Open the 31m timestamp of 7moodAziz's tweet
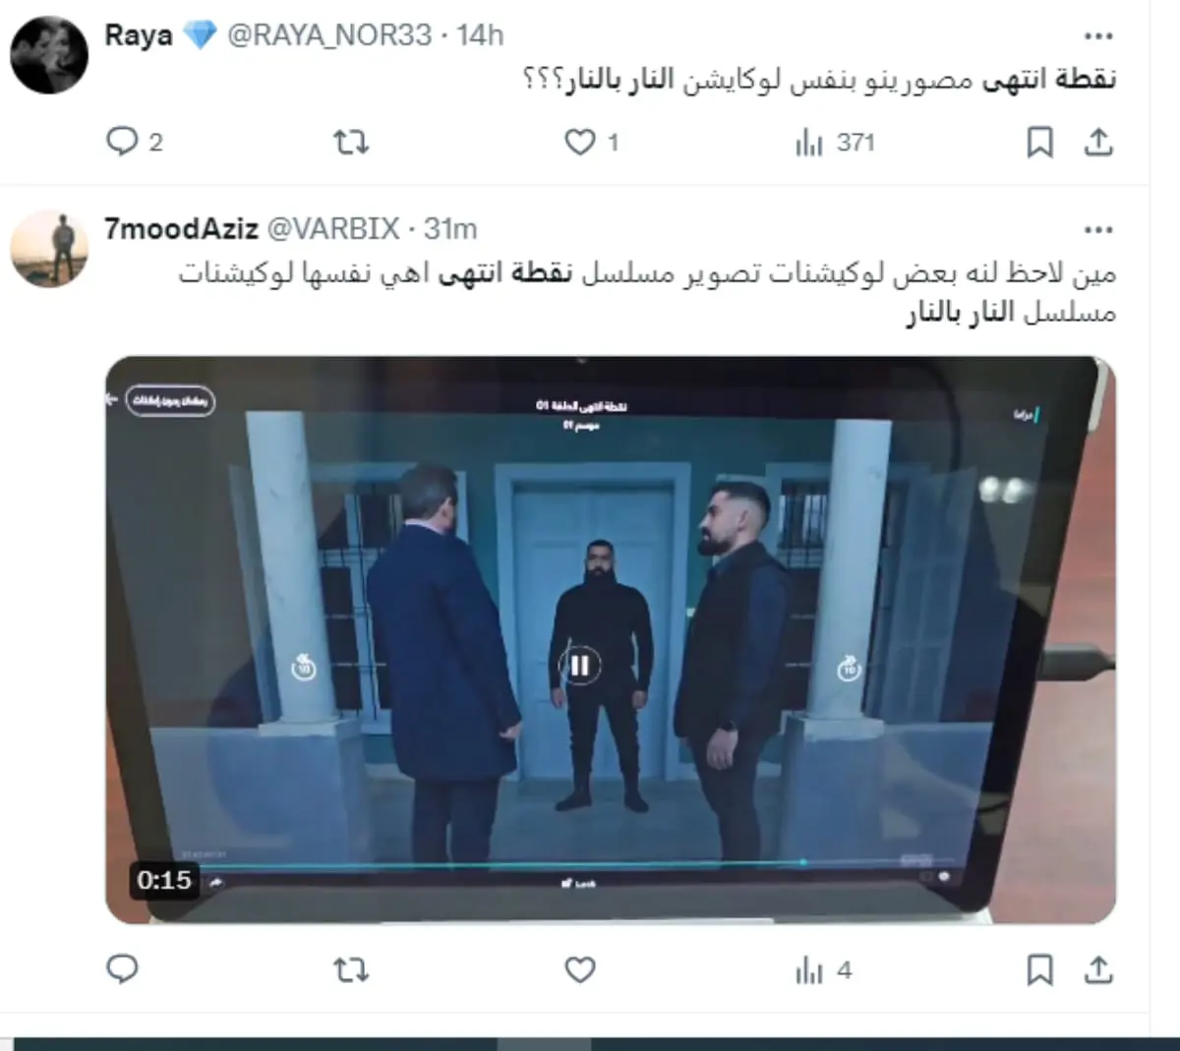 pyautogui.click(x=450, y=229)
